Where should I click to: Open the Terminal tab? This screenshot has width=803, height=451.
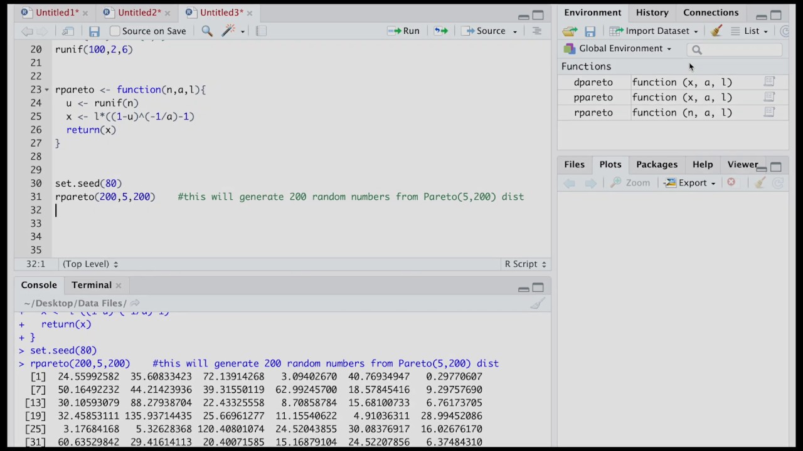[x=92, y=285]
